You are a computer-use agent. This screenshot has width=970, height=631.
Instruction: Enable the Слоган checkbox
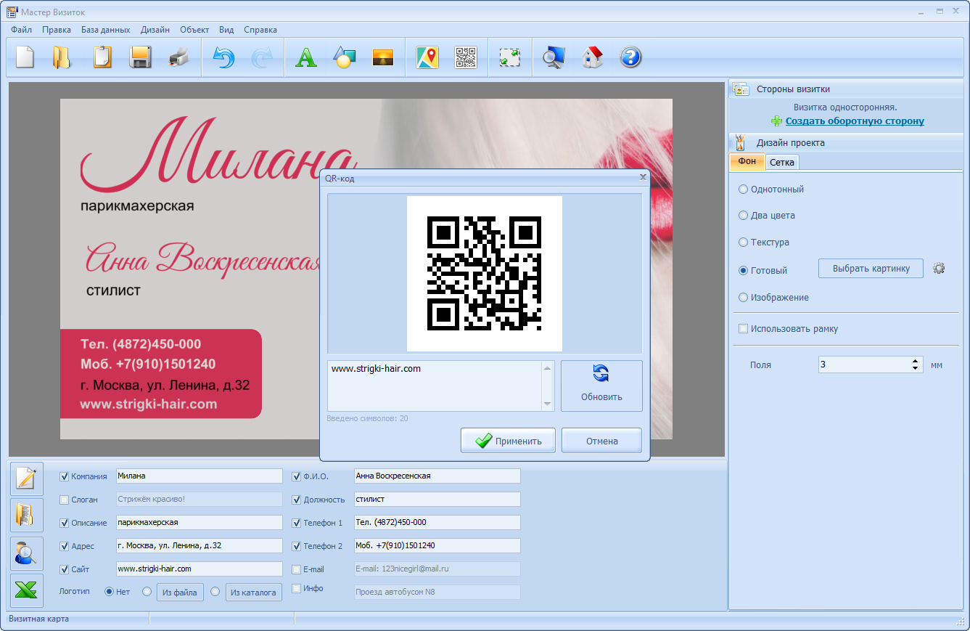click(x=65, y=500)
